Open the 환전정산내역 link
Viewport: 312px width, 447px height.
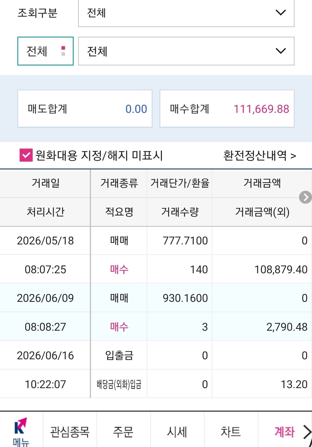tap(260, 156)
